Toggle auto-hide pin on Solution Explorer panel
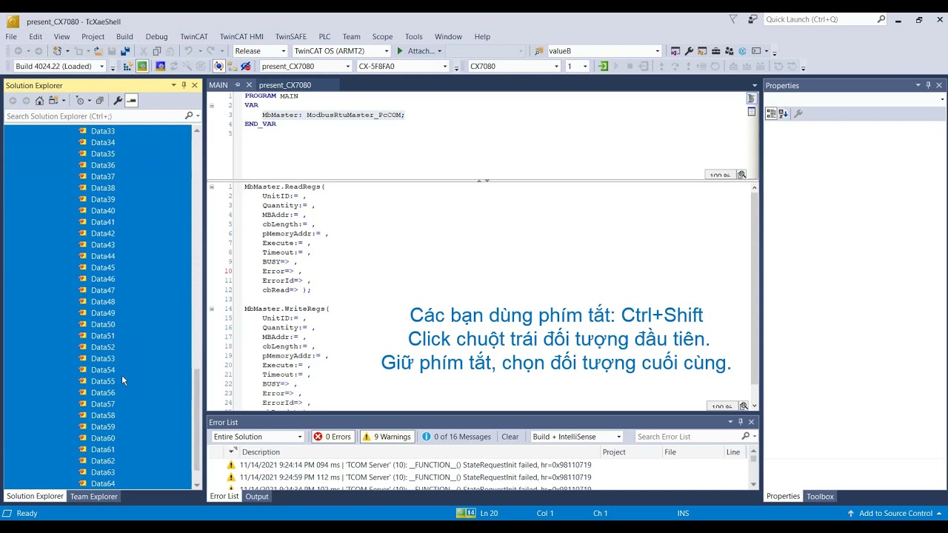This screenshot has height=533, width=948. 184,85
